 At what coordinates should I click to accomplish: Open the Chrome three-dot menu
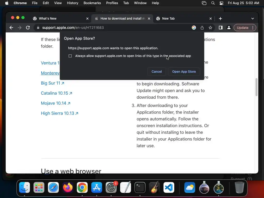253,28
